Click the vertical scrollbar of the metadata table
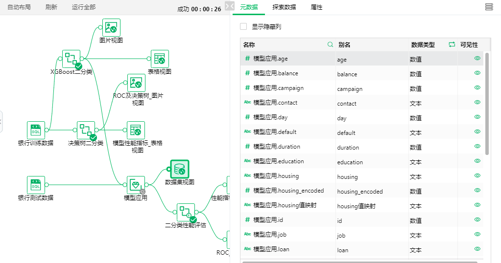501x263 pixels. click(487, 104)
